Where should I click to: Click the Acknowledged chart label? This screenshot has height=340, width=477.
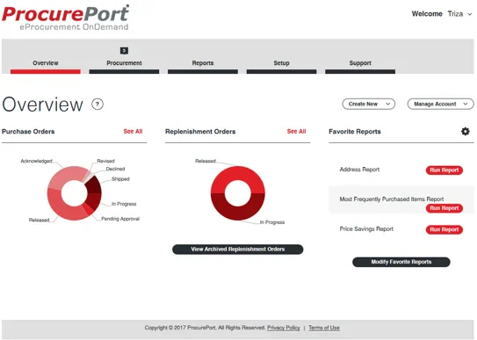36,161
